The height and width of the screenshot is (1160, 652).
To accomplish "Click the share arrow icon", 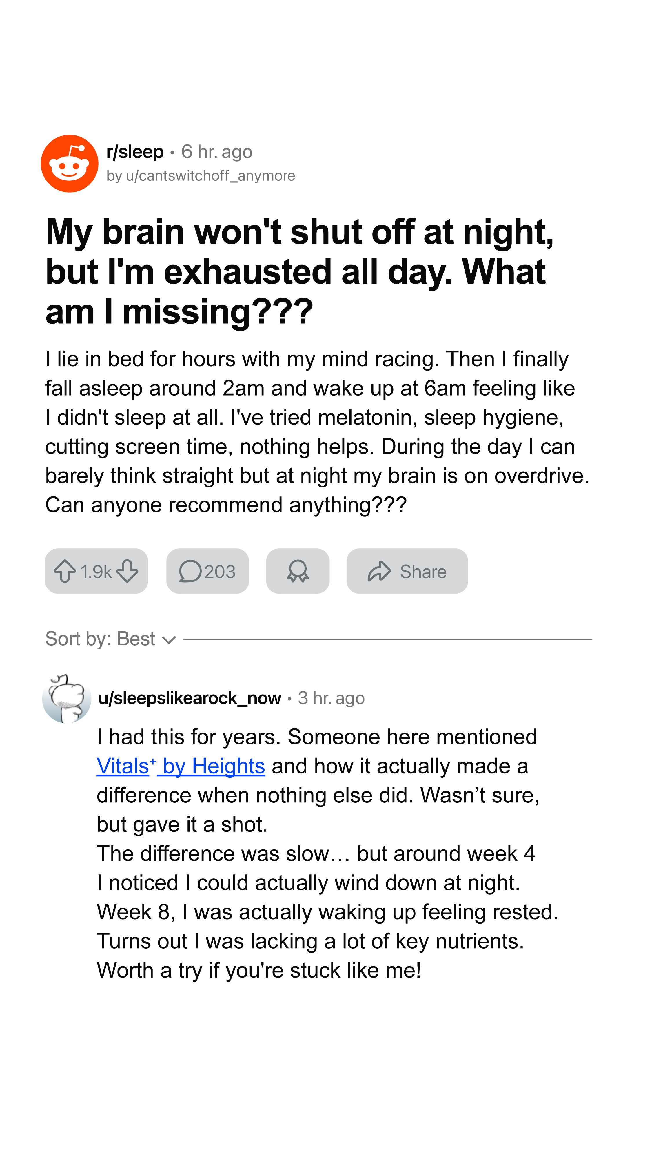I will [379, 571].
